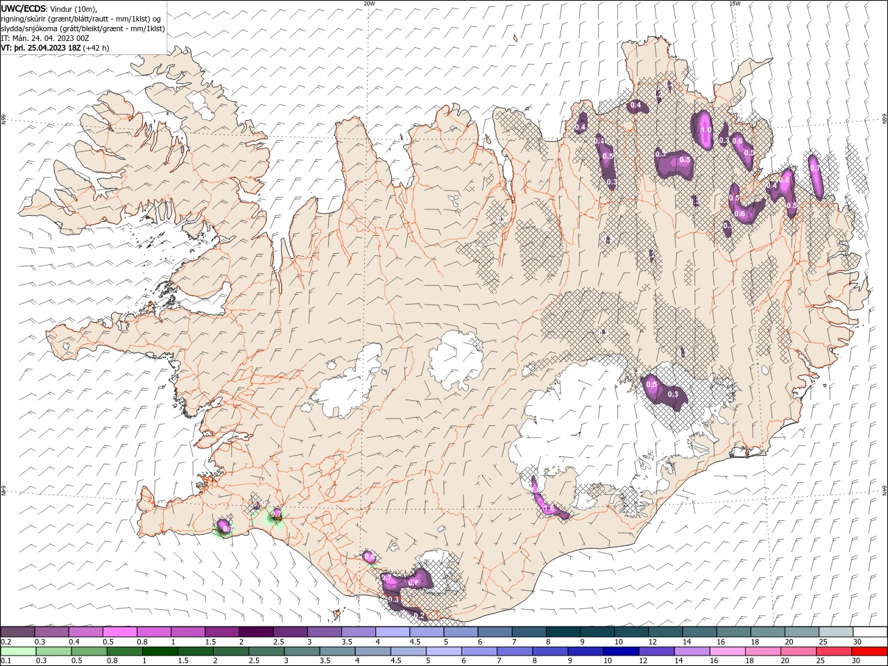The width and height of the screenshot is (888, 666).
Task: Select the navy blue swatch labeled 10, bottom row
Action: click(620, 651)
